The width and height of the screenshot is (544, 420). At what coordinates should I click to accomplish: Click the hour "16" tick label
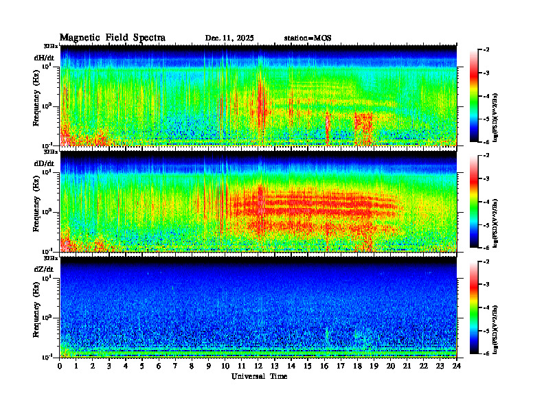point(324,366)
